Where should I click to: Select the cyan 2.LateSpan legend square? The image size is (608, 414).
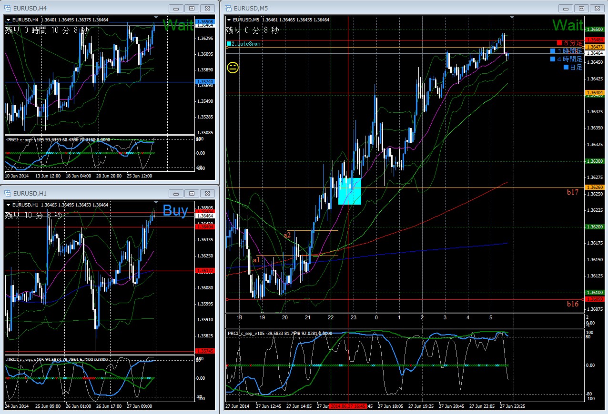coord(229,43)
